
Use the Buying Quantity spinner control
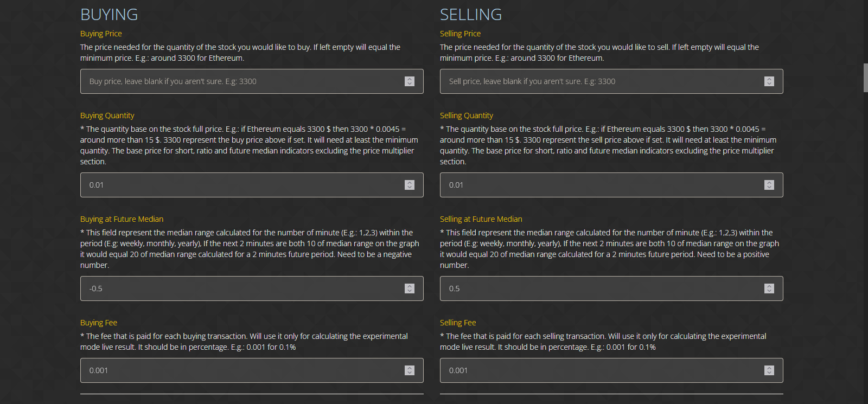[410, 185]
